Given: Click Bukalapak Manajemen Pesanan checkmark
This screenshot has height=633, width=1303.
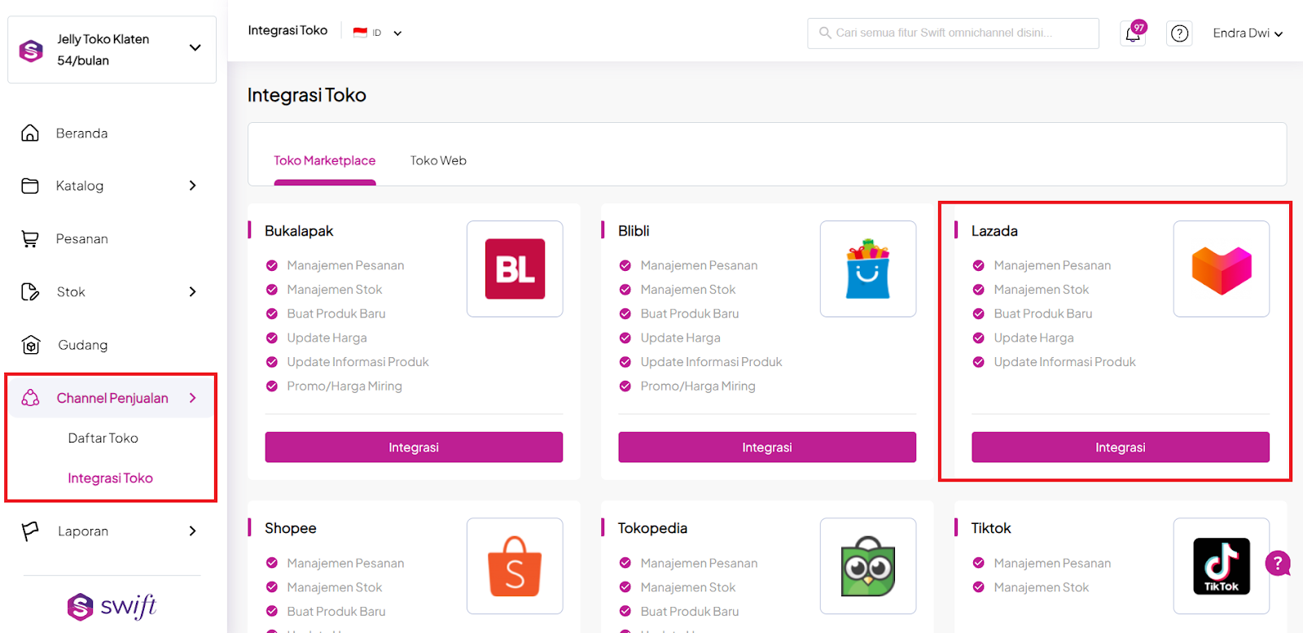Looking at the screenshot, I should pyautogui.click(x=272, y=265).
